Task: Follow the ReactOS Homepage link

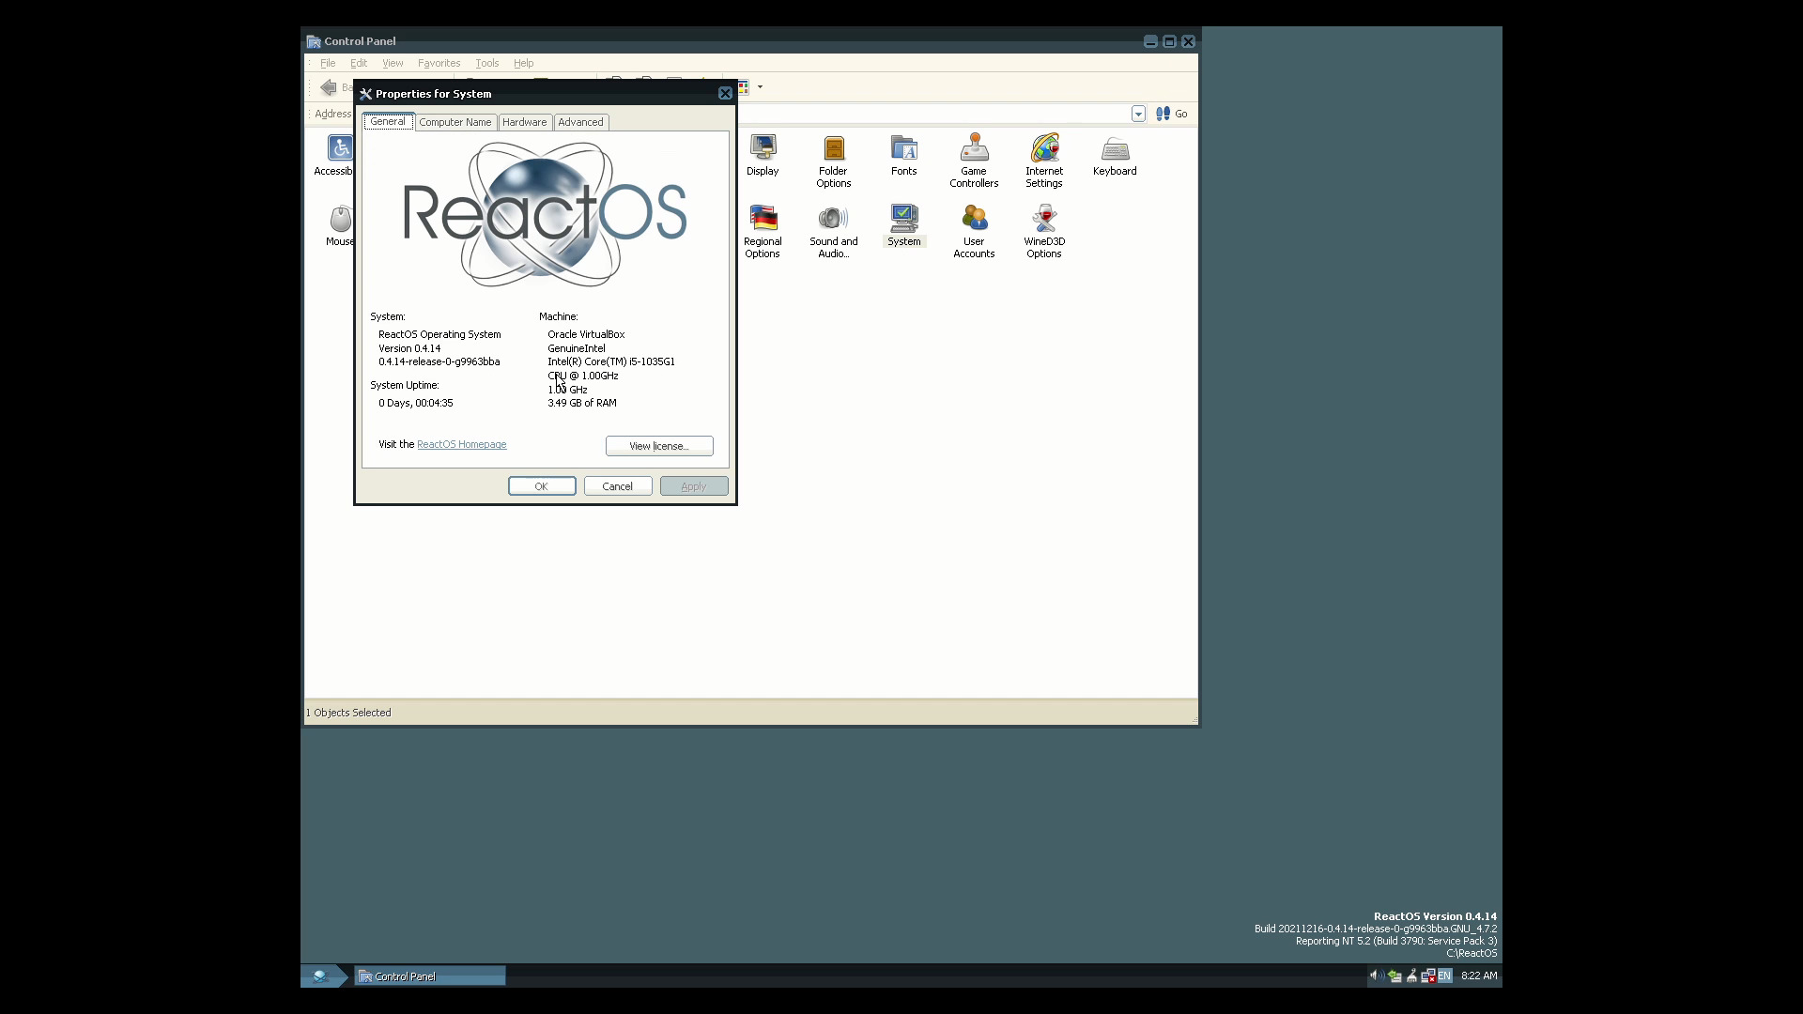Action: 461,444
